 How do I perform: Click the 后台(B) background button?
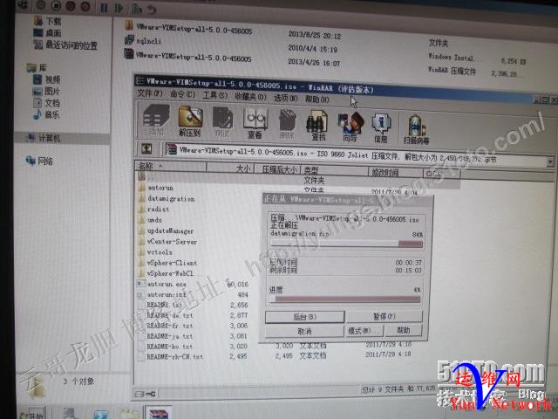[304, 316]
